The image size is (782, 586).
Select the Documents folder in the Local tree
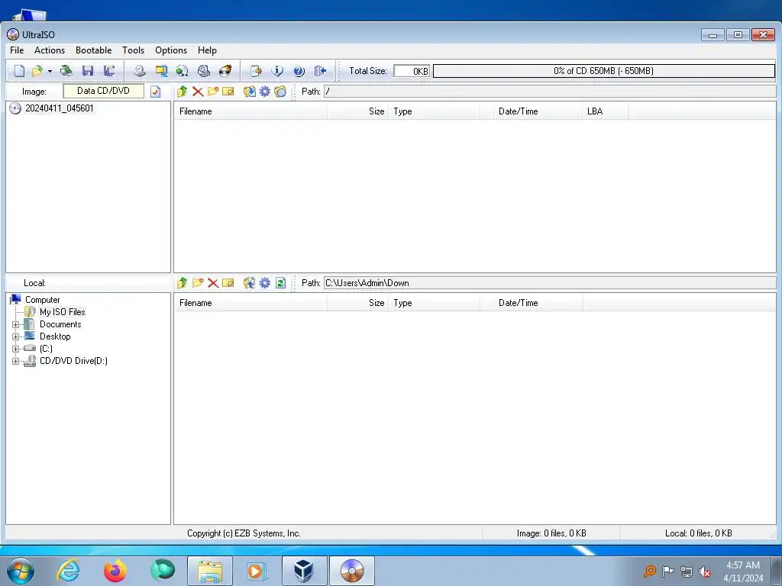pos(60,324)
